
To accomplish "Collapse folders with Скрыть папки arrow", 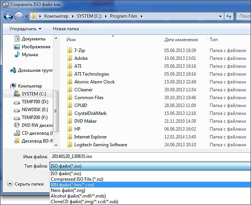I will point(10,184).
